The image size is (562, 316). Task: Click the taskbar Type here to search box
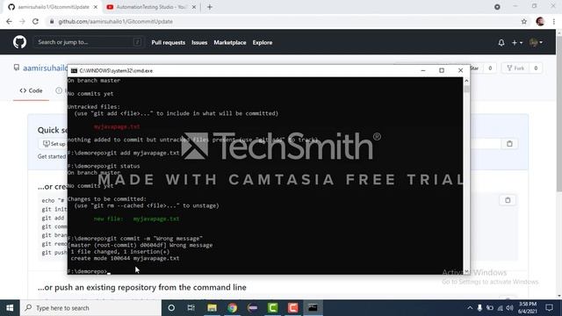[90, 308]
